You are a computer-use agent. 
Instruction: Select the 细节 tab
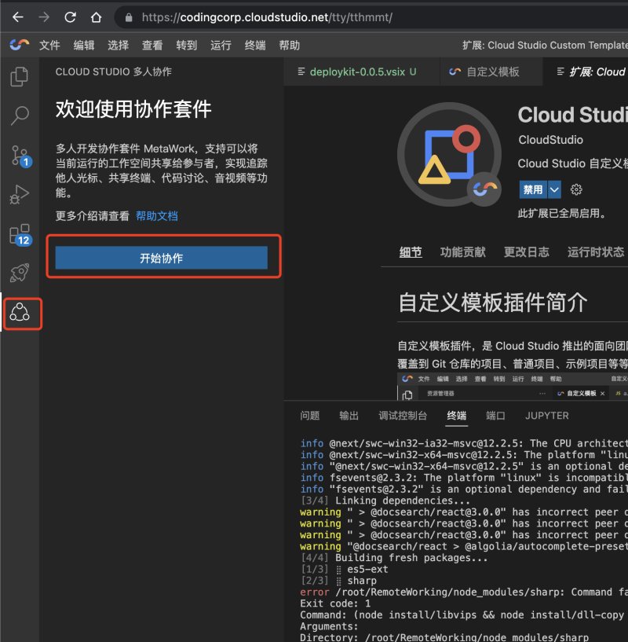[x=411, y=251]
